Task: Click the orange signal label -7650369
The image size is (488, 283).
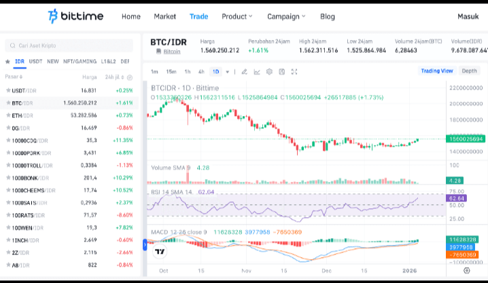Action: 462,254
